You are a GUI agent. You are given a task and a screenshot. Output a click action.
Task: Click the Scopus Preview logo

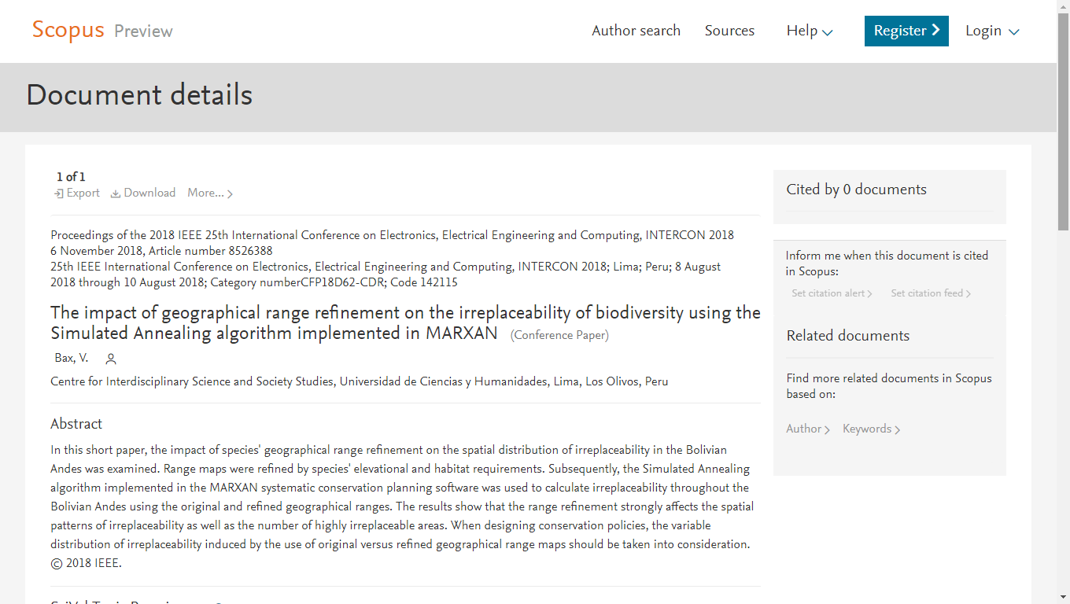click(102, 31)
